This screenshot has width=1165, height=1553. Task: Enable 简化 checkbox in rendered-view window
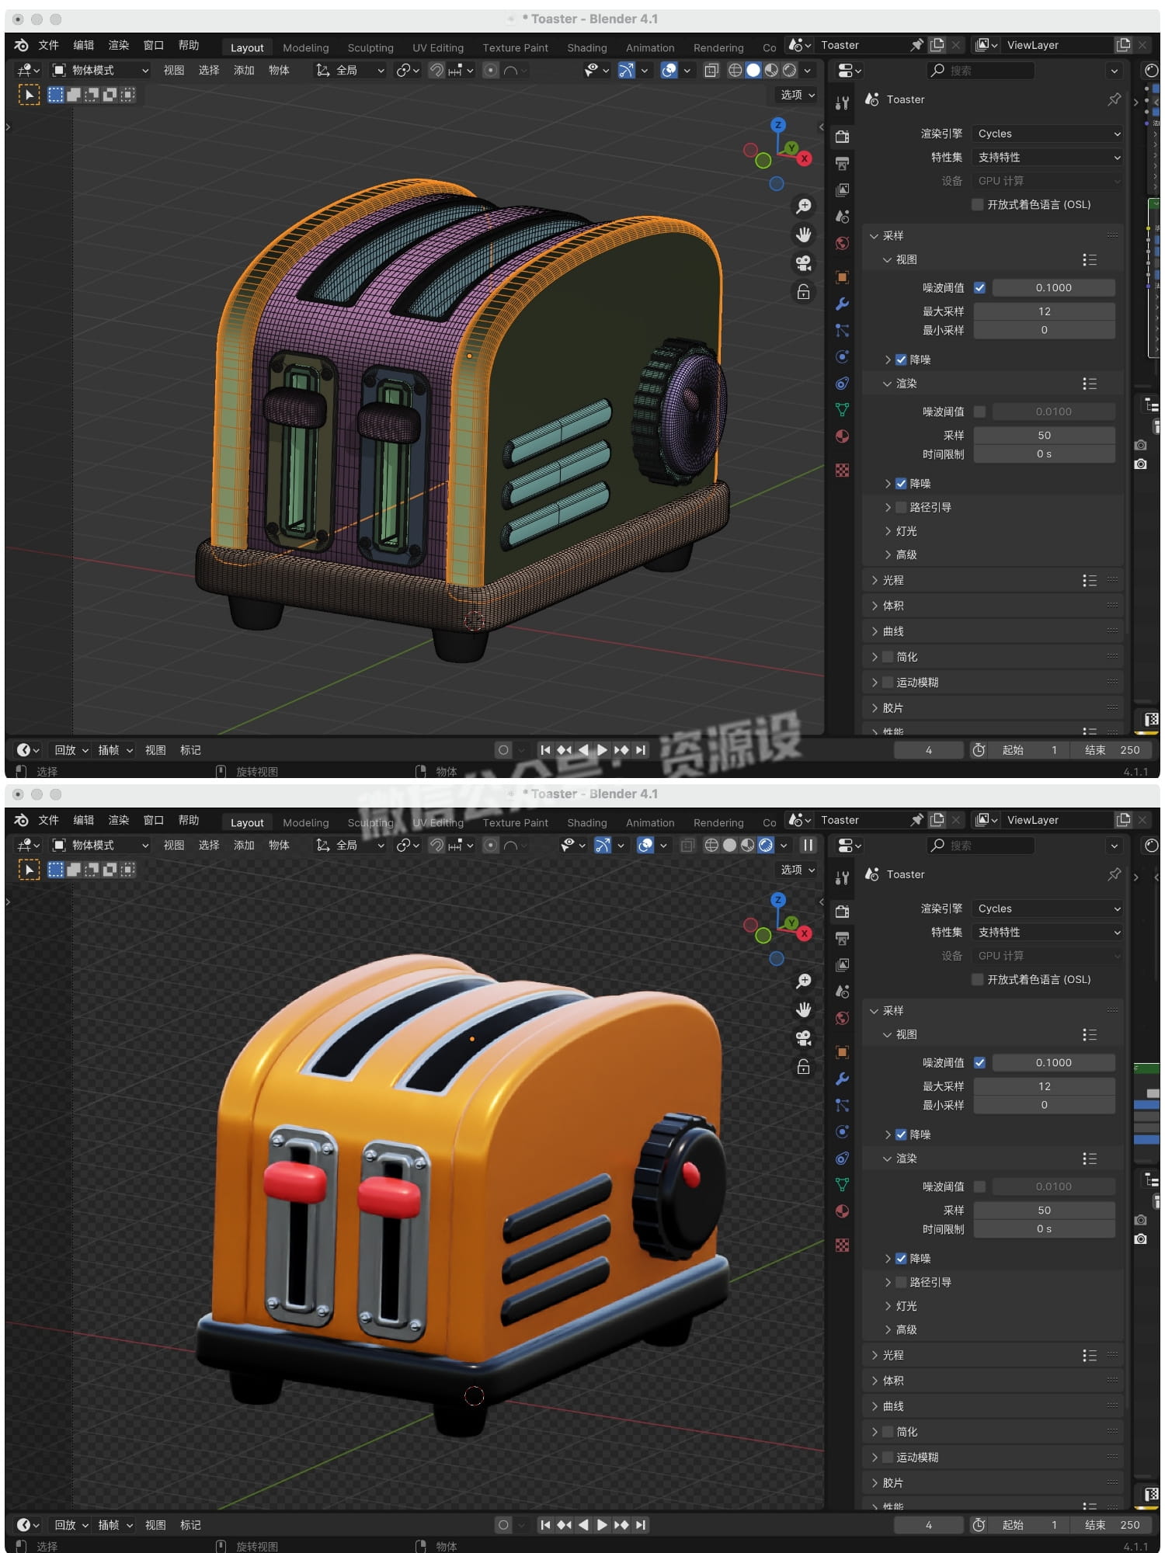(888, 1432)
